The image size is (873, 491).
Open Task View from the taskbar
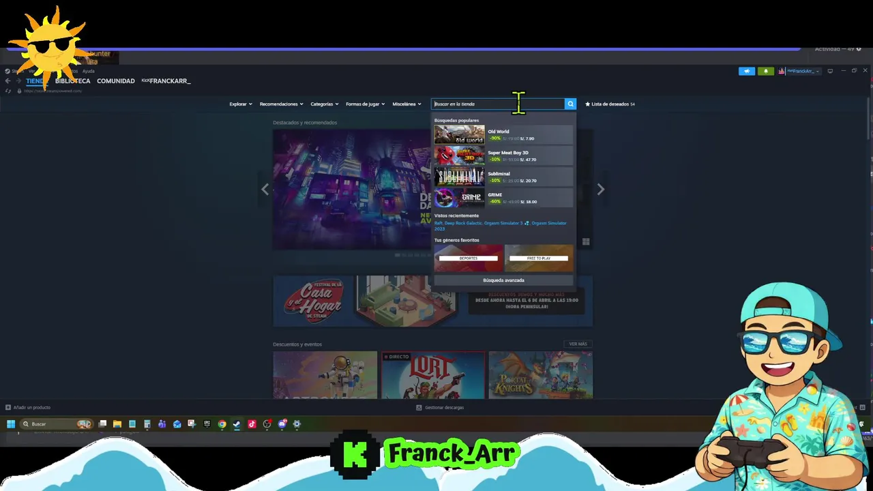tap(102, 424)
